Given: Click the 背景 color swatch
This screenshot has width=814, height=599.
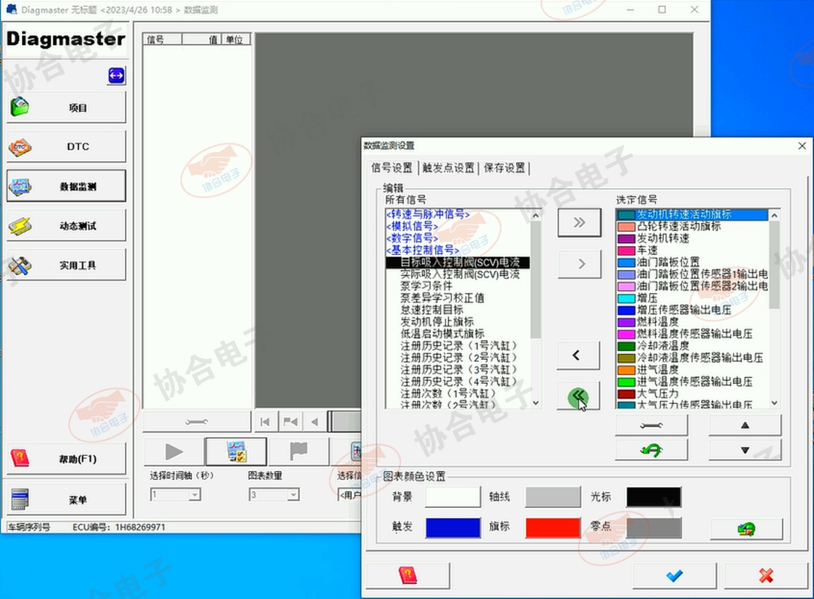Looking at the screenshot, I should pyautogui.click(x=453, y=497).
